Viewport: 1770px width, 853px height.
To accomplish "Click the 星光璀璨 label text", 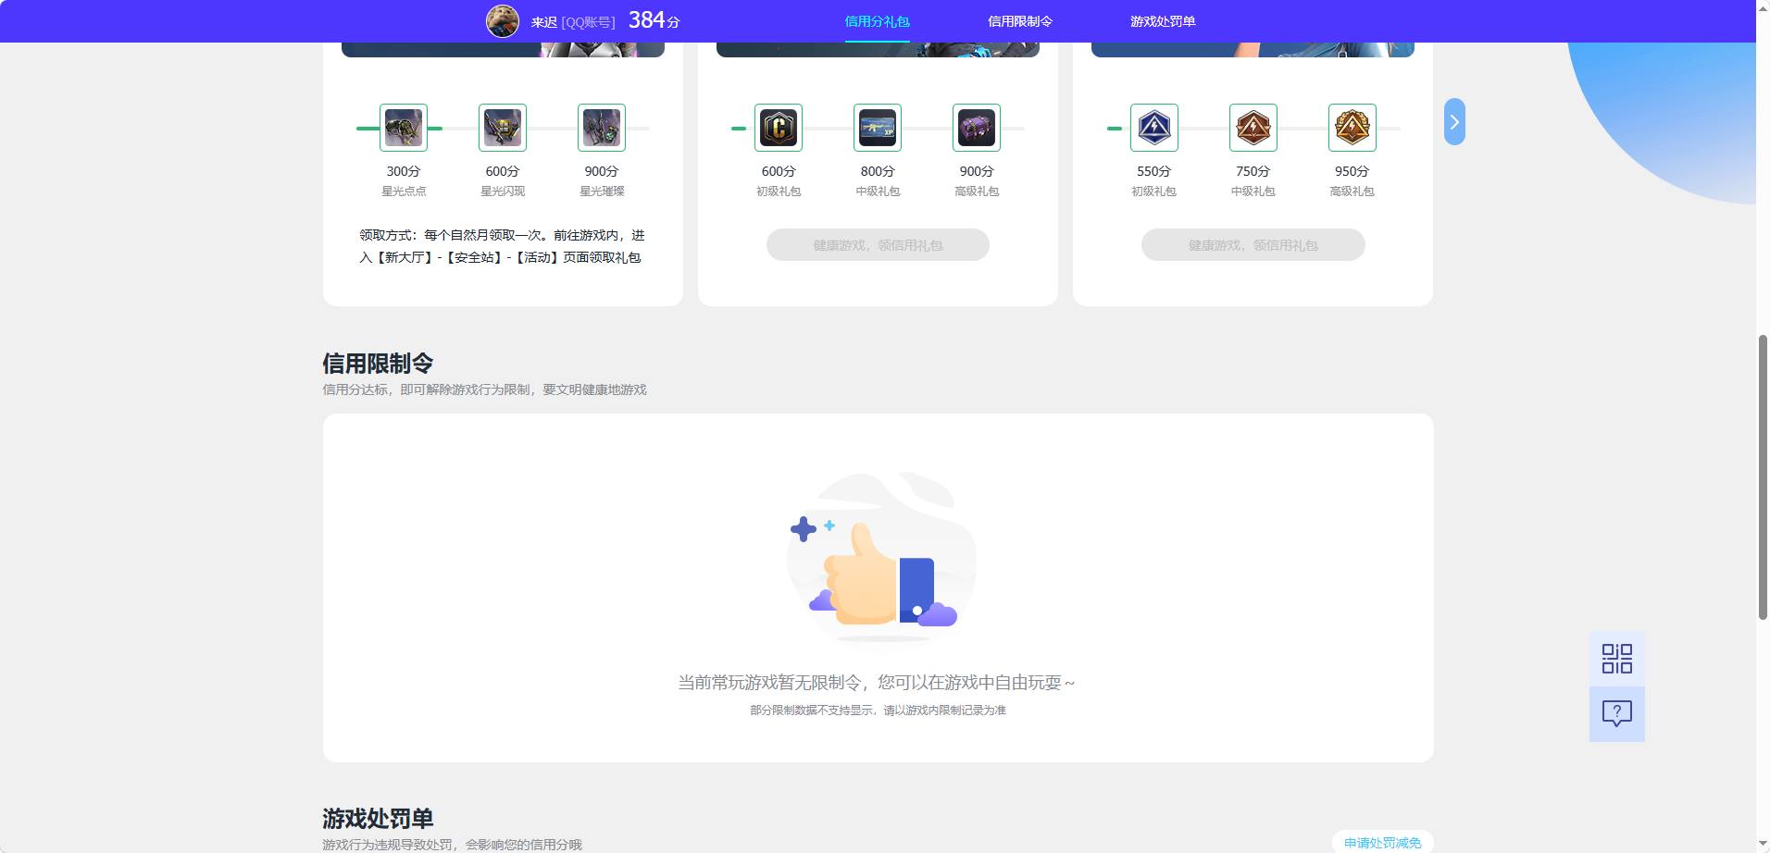I will click(602, 192).
